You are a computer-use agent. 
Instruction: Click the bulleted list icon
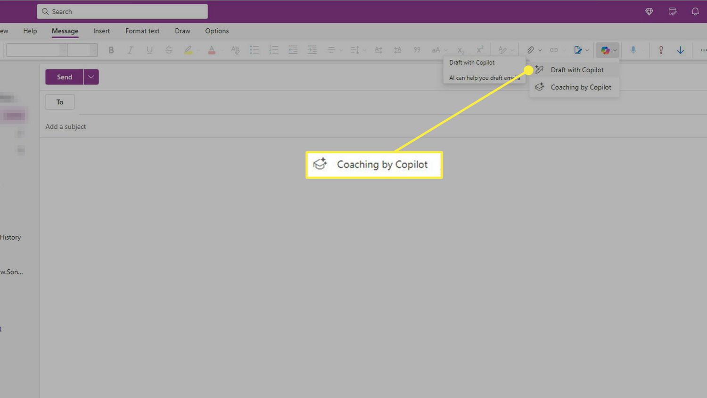pyautogui.click(x=254, y=50)
